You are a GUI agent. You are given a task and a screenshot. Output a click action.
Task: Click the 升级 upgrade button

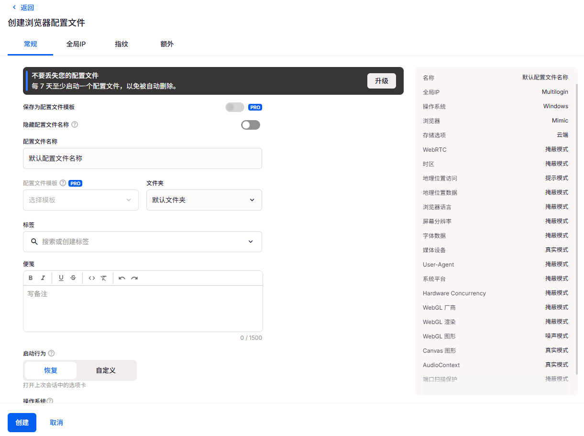pyautogui.click(x=382, y=81)
